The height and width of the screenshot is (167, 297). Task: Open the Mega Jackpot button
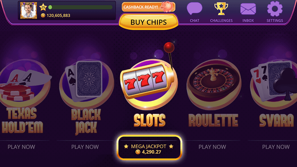pos(149,147)
